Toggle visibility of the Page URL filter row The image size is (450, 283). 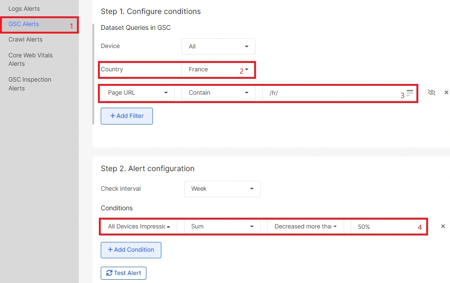click(431, 92)
